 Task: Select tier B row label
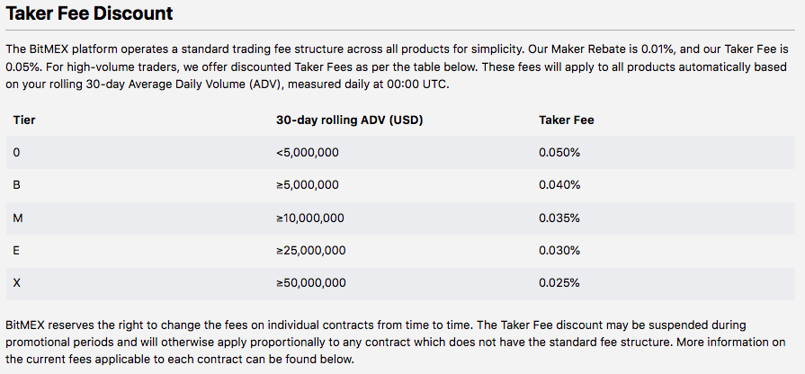tap(16, 185)
